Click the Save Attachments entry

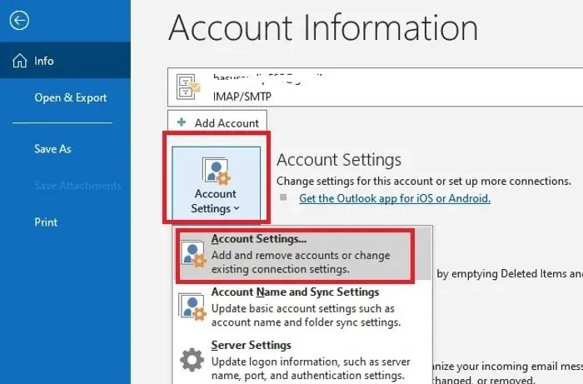77,185
